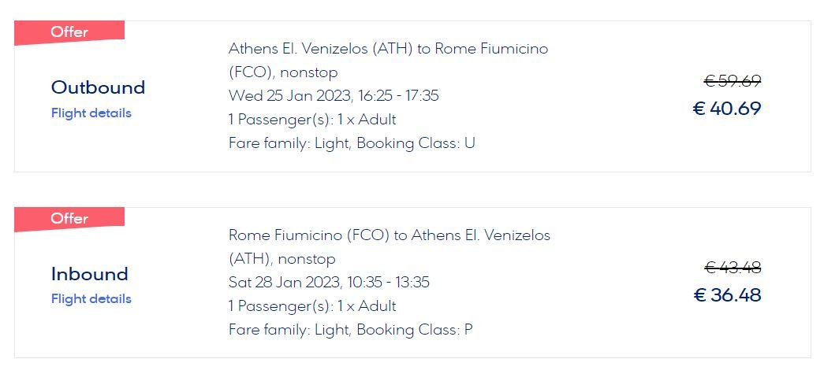This screenshot has height=370, width=824.
Task: Click the Offer badge on the inbound flight
Action: pos(69,219)
